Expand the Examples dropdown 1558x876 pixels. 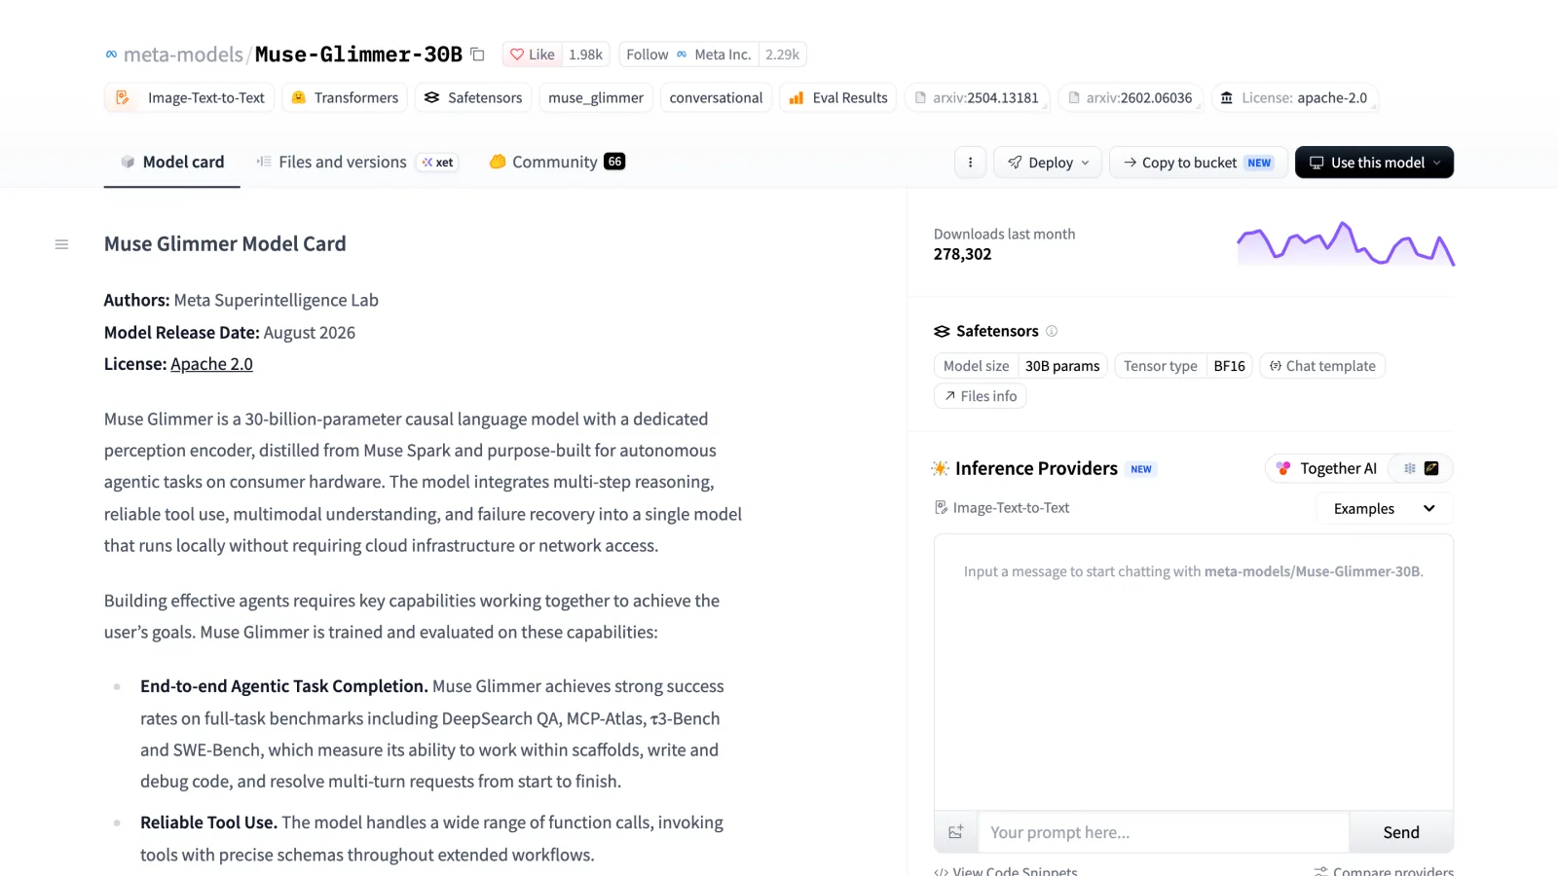1385,509
